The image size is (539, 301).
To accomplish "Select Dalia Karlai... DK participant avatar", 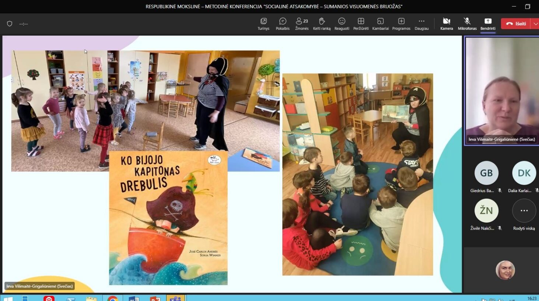I will click(x=524, y=173).
